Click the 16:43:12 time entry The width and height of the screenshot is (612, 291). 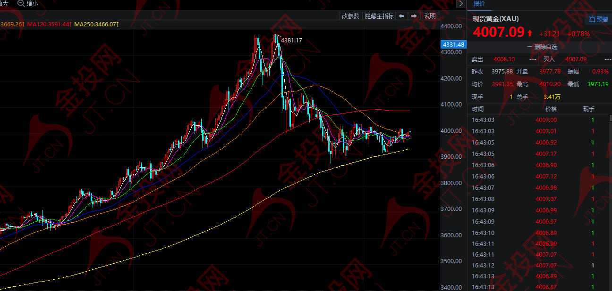(483, 266)
